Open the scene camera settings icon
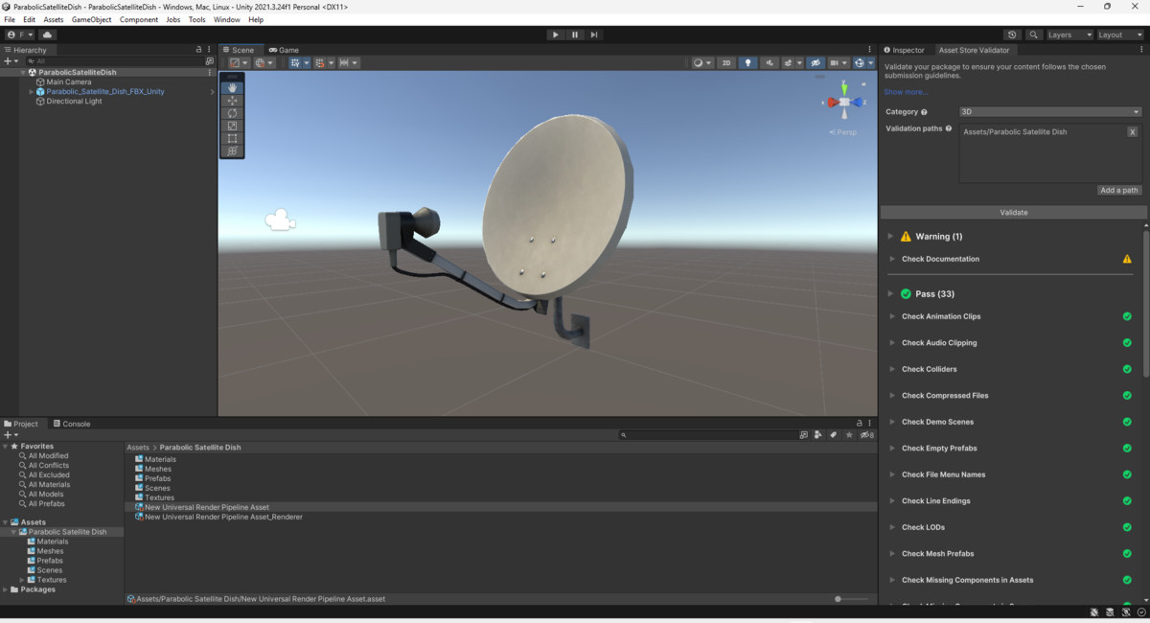Viewport: 1150px width, 623px height. coord(838,62)
